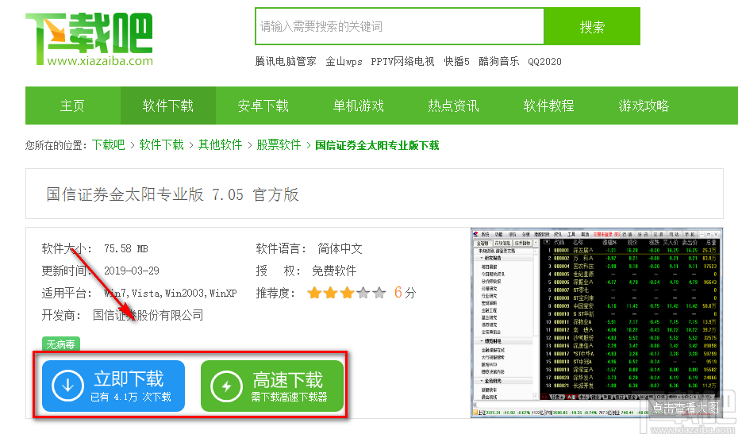Click the 下载吧 site logo
Screen dimensions: 738x434
(x=89, y=39)
